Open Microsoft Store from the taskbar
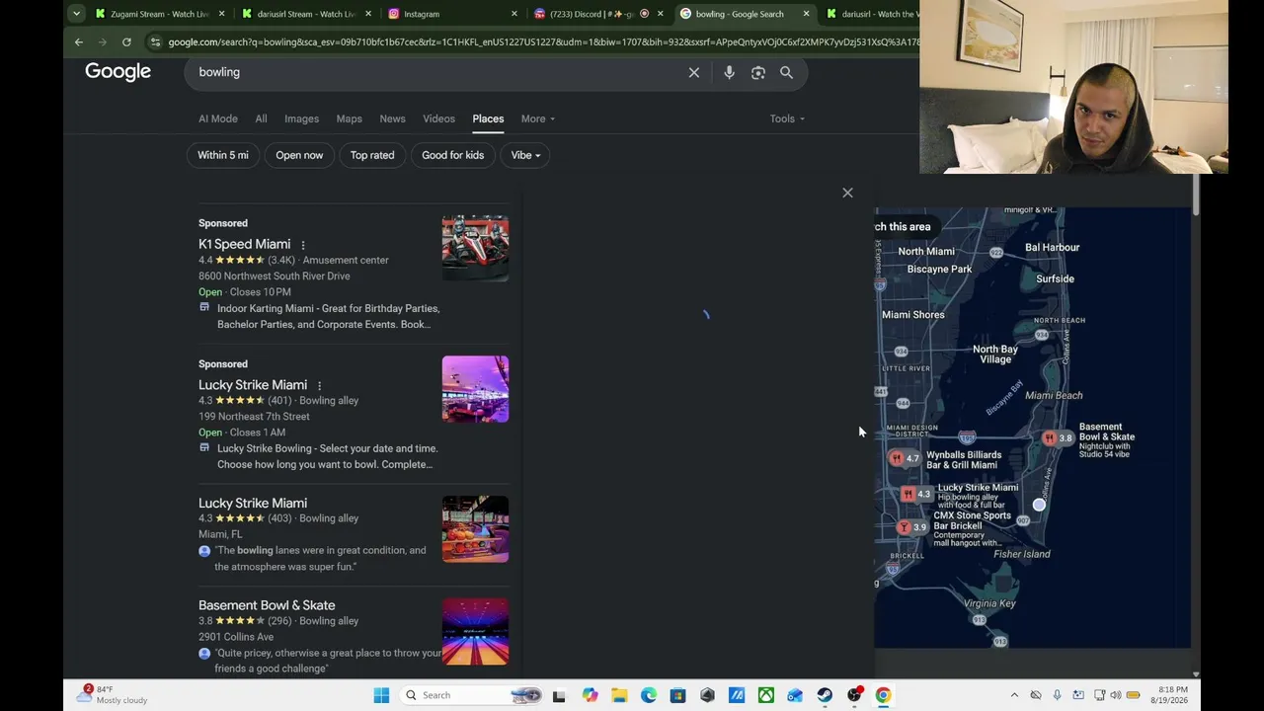The width and height of the screenshot is (1264, 711). tap(677, 695)
